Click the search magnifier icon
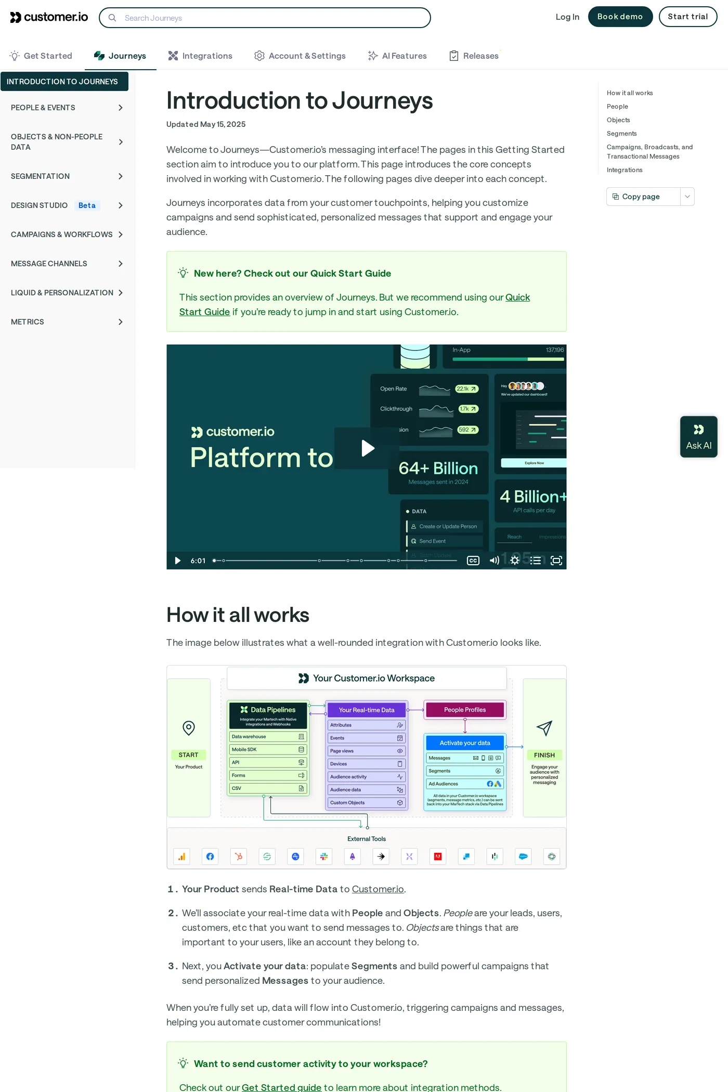 pos(112,18)
